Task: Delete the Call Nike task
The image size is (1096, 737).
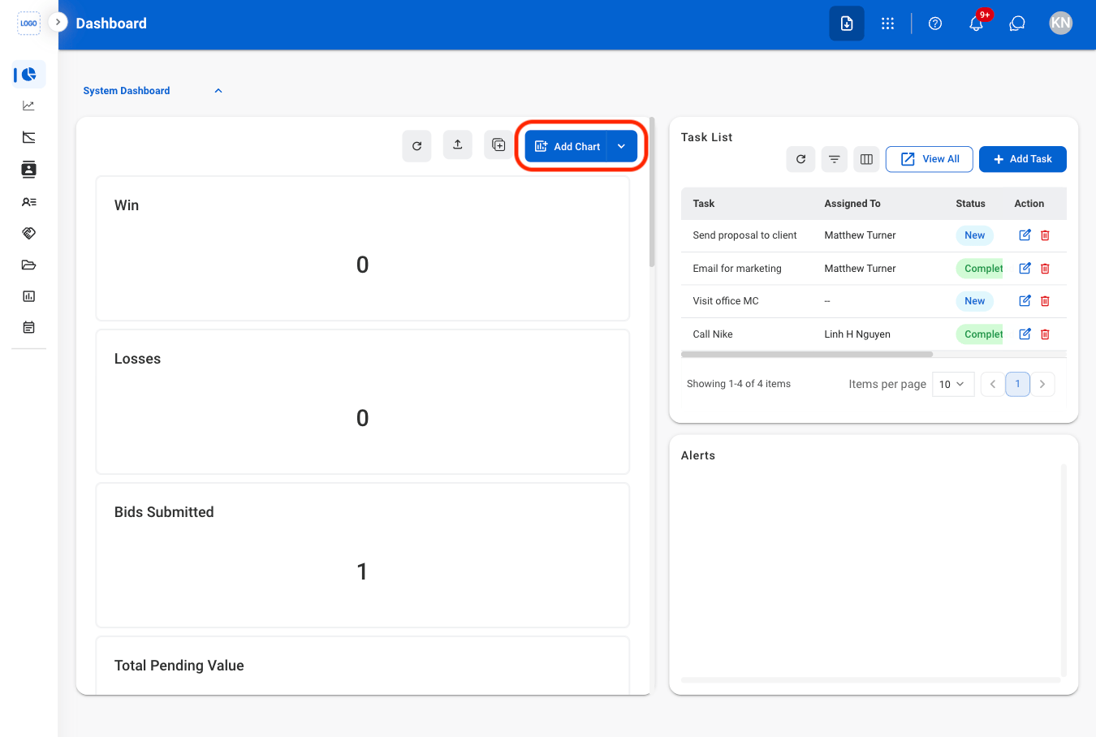Action: (x=1045, y=334)
